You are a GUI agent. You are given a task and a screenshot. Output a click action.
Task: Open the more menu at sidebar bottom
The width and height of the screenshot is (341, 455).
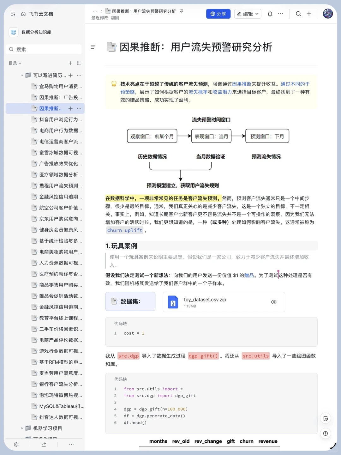coord(71,444)
